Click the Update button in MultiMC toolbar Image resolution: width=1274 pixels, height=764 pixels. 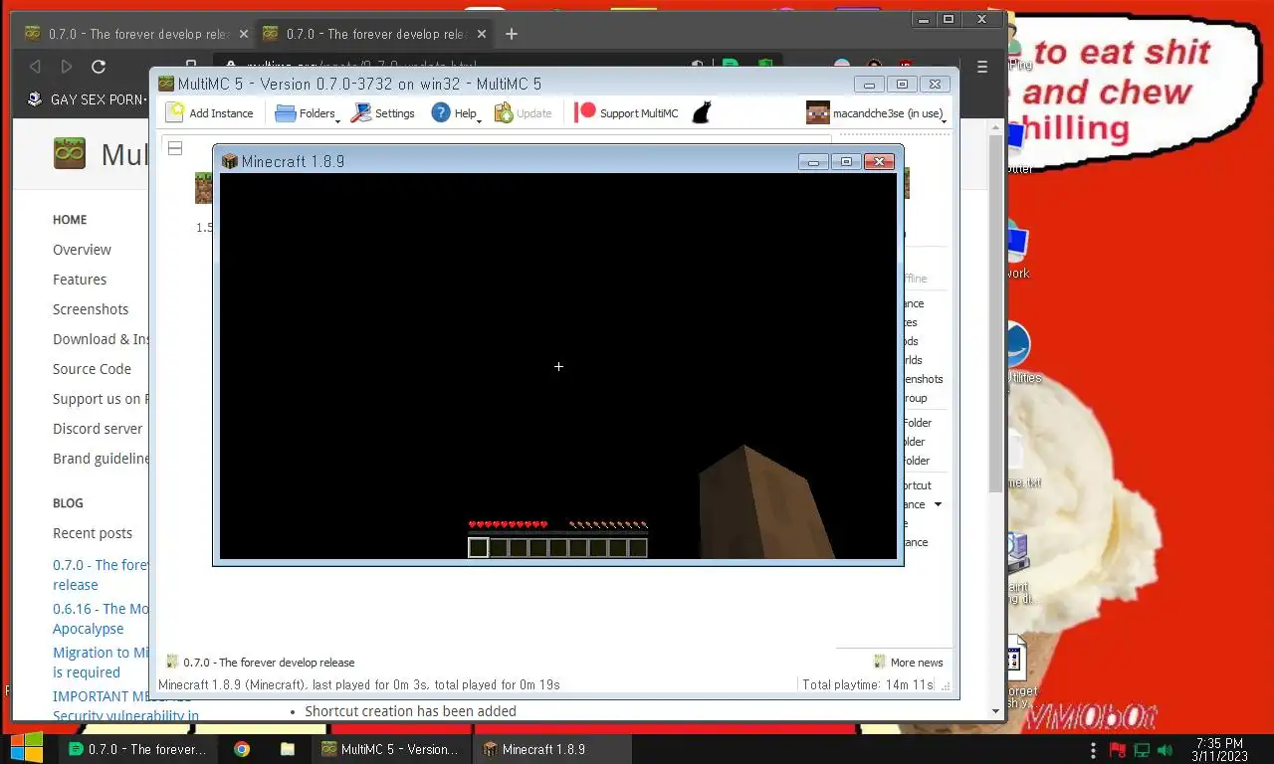523,113
